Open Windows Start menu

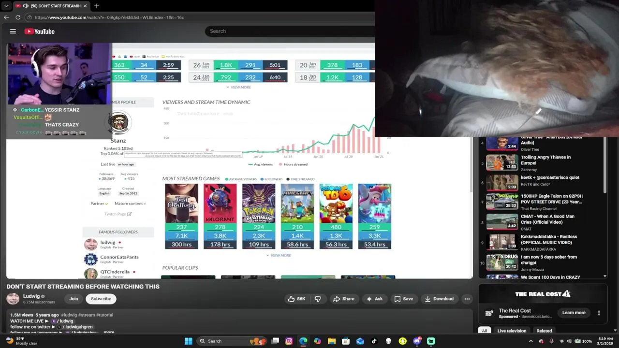(x=188, y=341)
